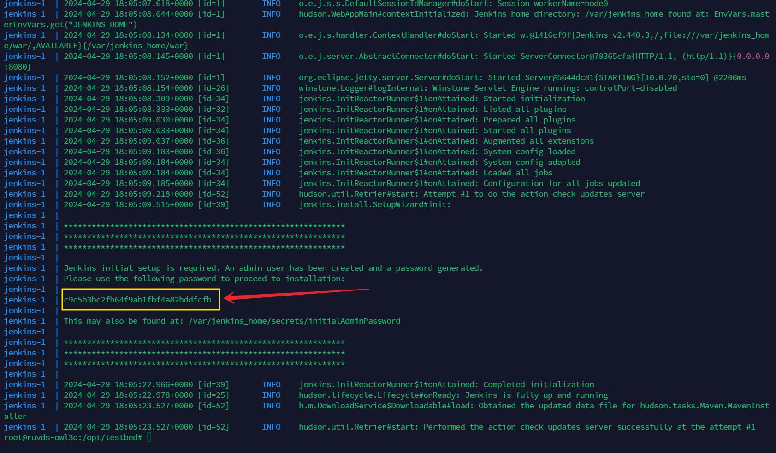Click the ':8080}' port text
Image resolution: width=776 pixels, height=453 pixels.
[x=18, y=67]
